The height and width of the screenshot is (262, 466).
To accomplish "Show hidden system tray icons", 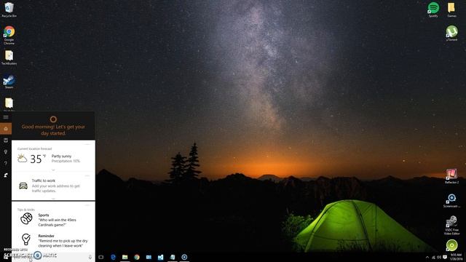I will [427, 257].
